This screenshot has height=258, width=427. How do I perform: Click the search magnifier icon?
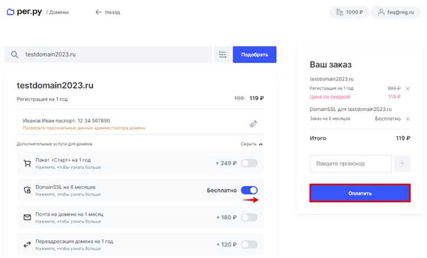14,55
